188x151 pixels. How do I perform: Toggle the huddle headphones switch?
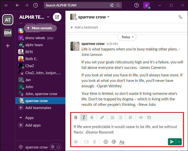point(55,147)
